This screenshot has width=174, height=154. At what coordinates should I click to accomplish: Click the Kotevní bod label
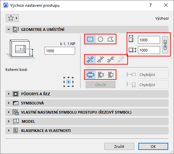[16, 70]
